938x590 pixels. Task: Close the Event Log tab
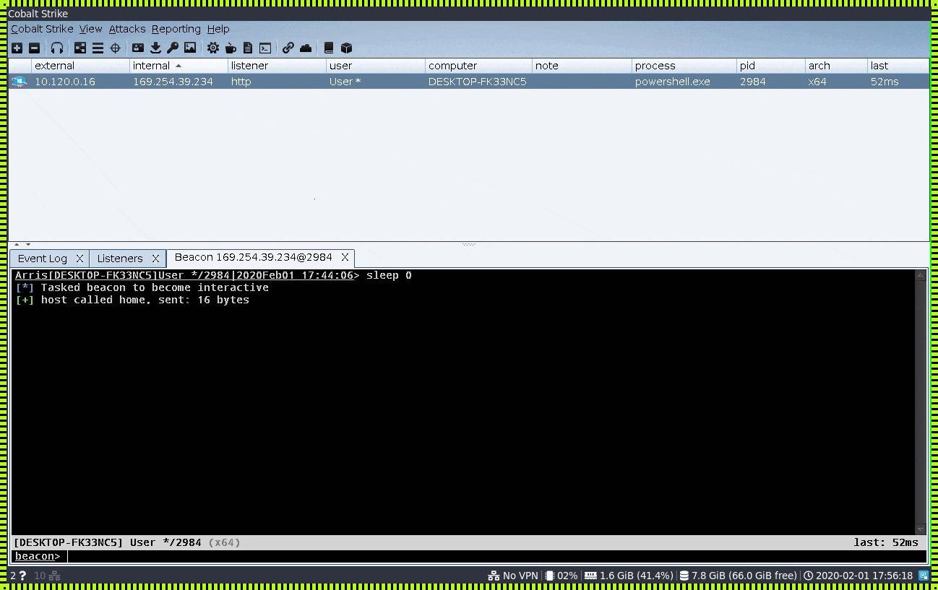point(79,259)
